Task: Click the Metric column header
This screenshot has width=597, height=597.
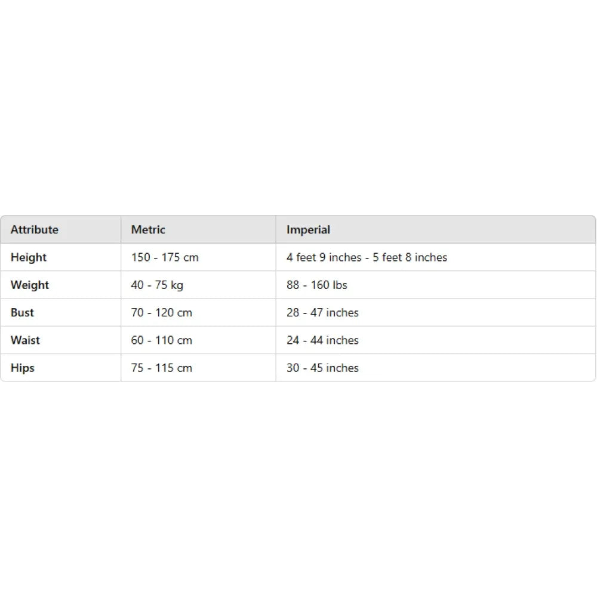Action: click(148, 230)
